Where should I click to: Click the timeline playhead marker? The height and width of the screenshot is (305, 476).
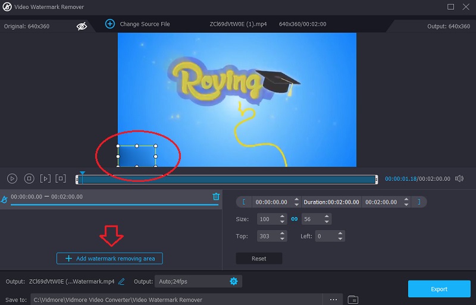coord(83,173)
